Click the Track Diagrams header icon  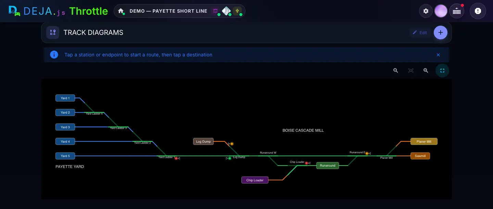(53, 32)
